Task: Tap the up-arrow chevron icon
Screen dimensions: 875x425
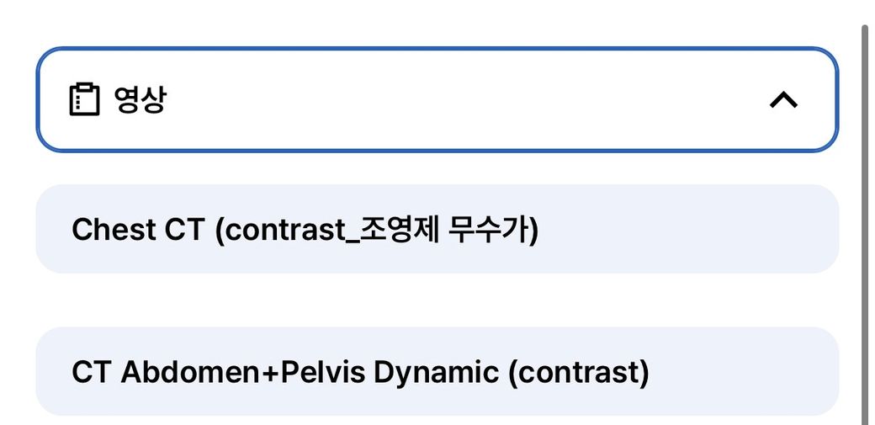Action: pos(783,100)
